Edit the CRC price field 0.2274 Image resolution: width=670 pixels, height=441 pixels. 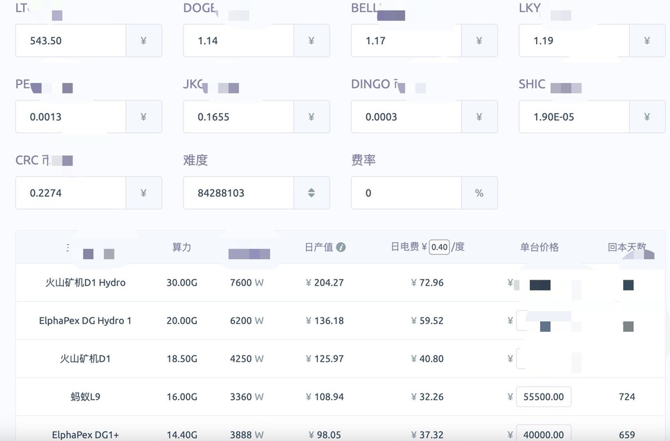click(71, 193)
